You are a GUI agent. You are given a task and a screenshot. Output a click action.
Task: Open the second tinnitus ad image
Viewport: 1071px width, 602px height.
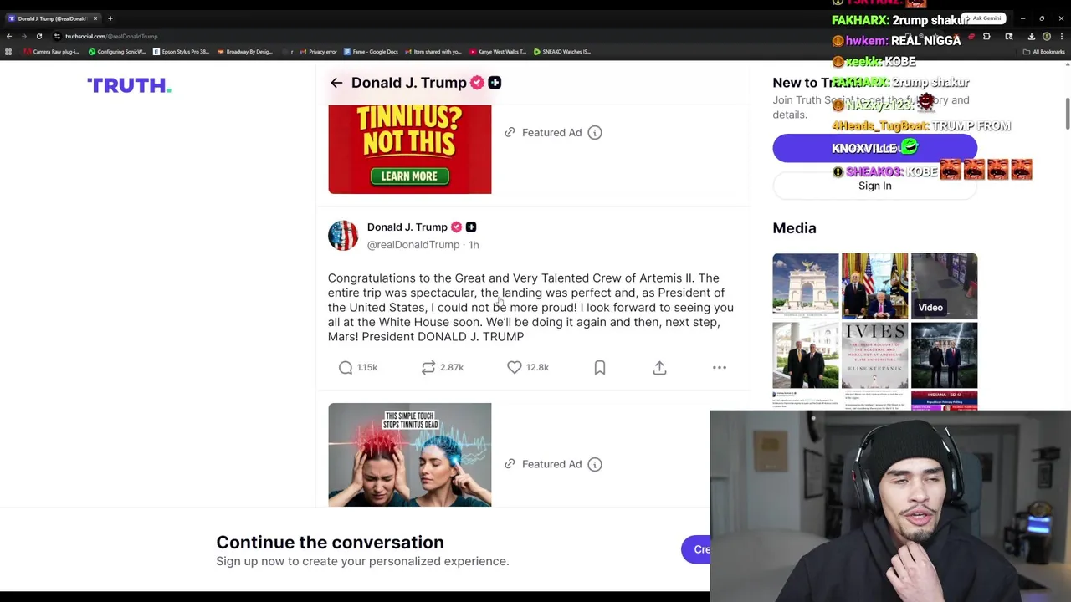410,455
